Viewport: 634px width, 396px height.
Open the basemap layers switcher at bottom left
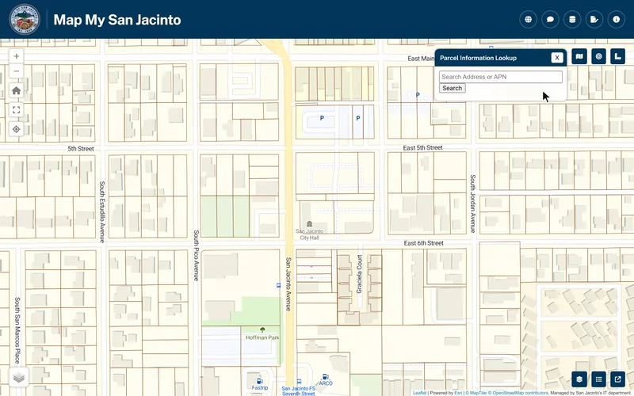tap(18, 377)
